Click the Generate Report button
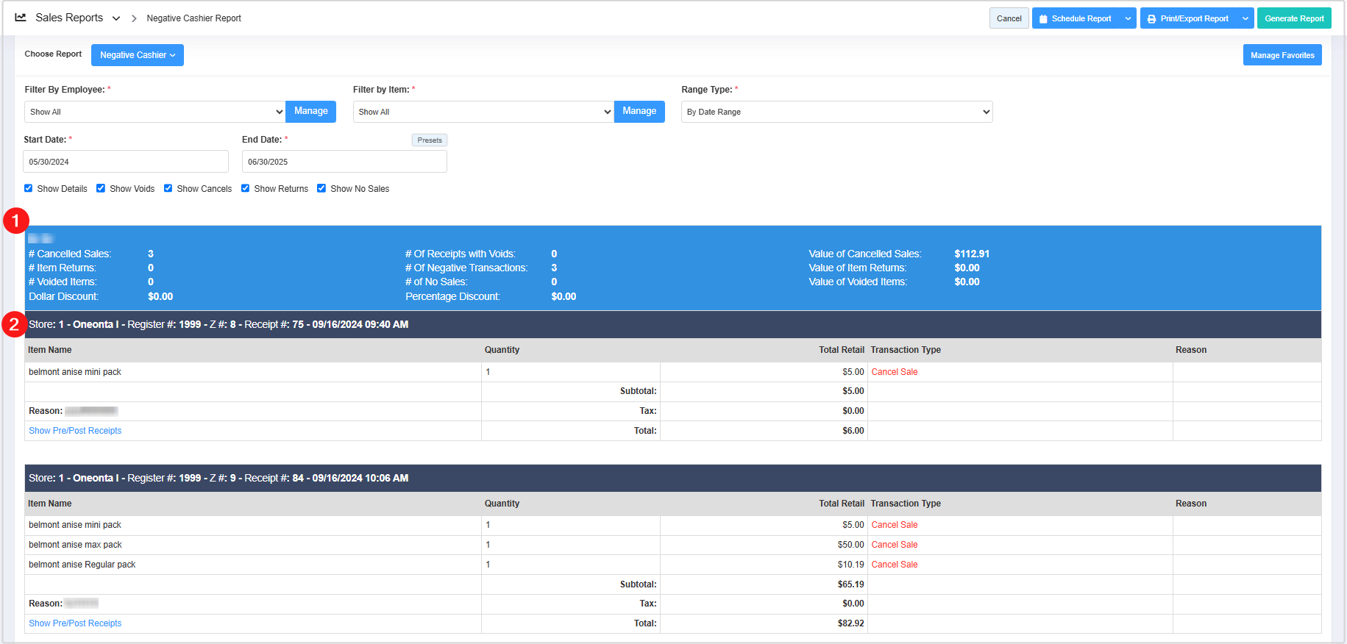 click(1293, 18)
